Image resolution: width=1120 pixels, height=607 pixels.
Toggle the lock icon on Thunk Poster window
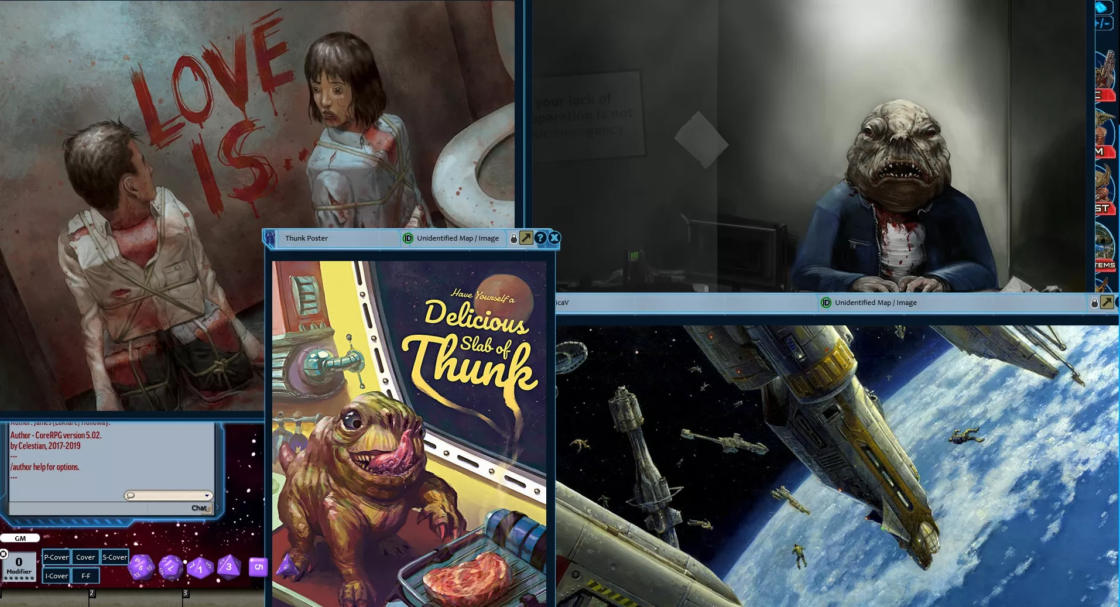point(513,238)
